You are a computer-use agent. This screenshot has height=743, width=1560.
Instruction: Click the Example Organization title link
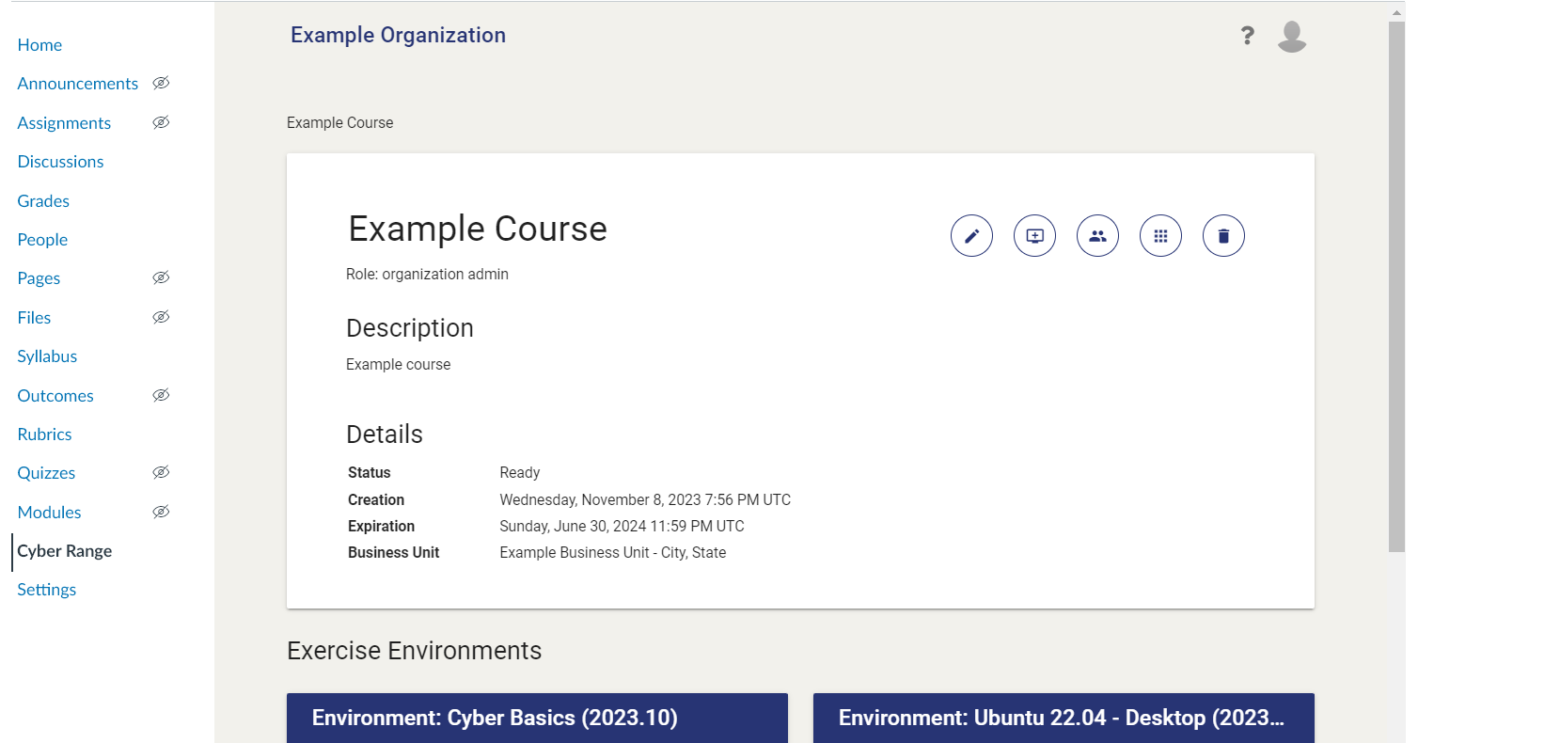398,36
